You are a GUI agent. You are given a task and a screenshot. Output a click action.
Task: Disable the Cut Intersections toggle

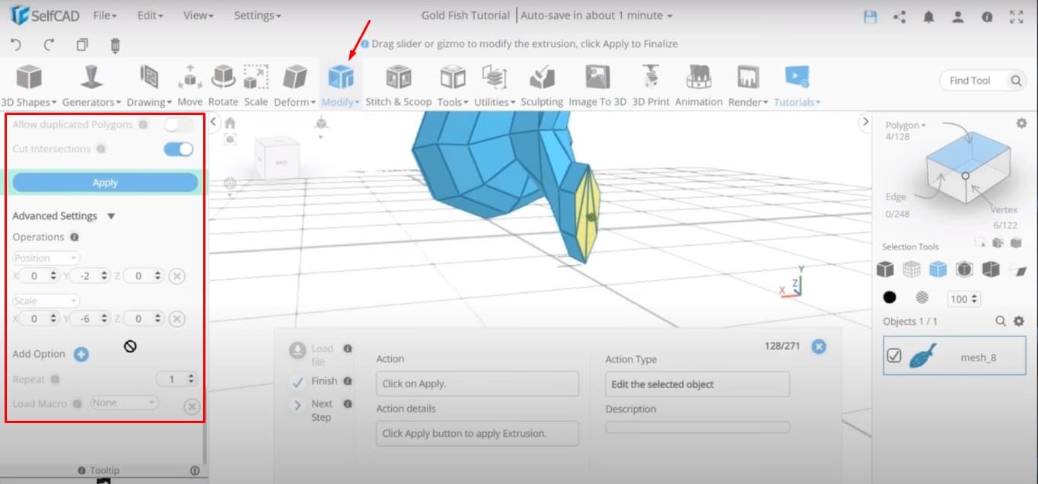(x=177, y=149)
